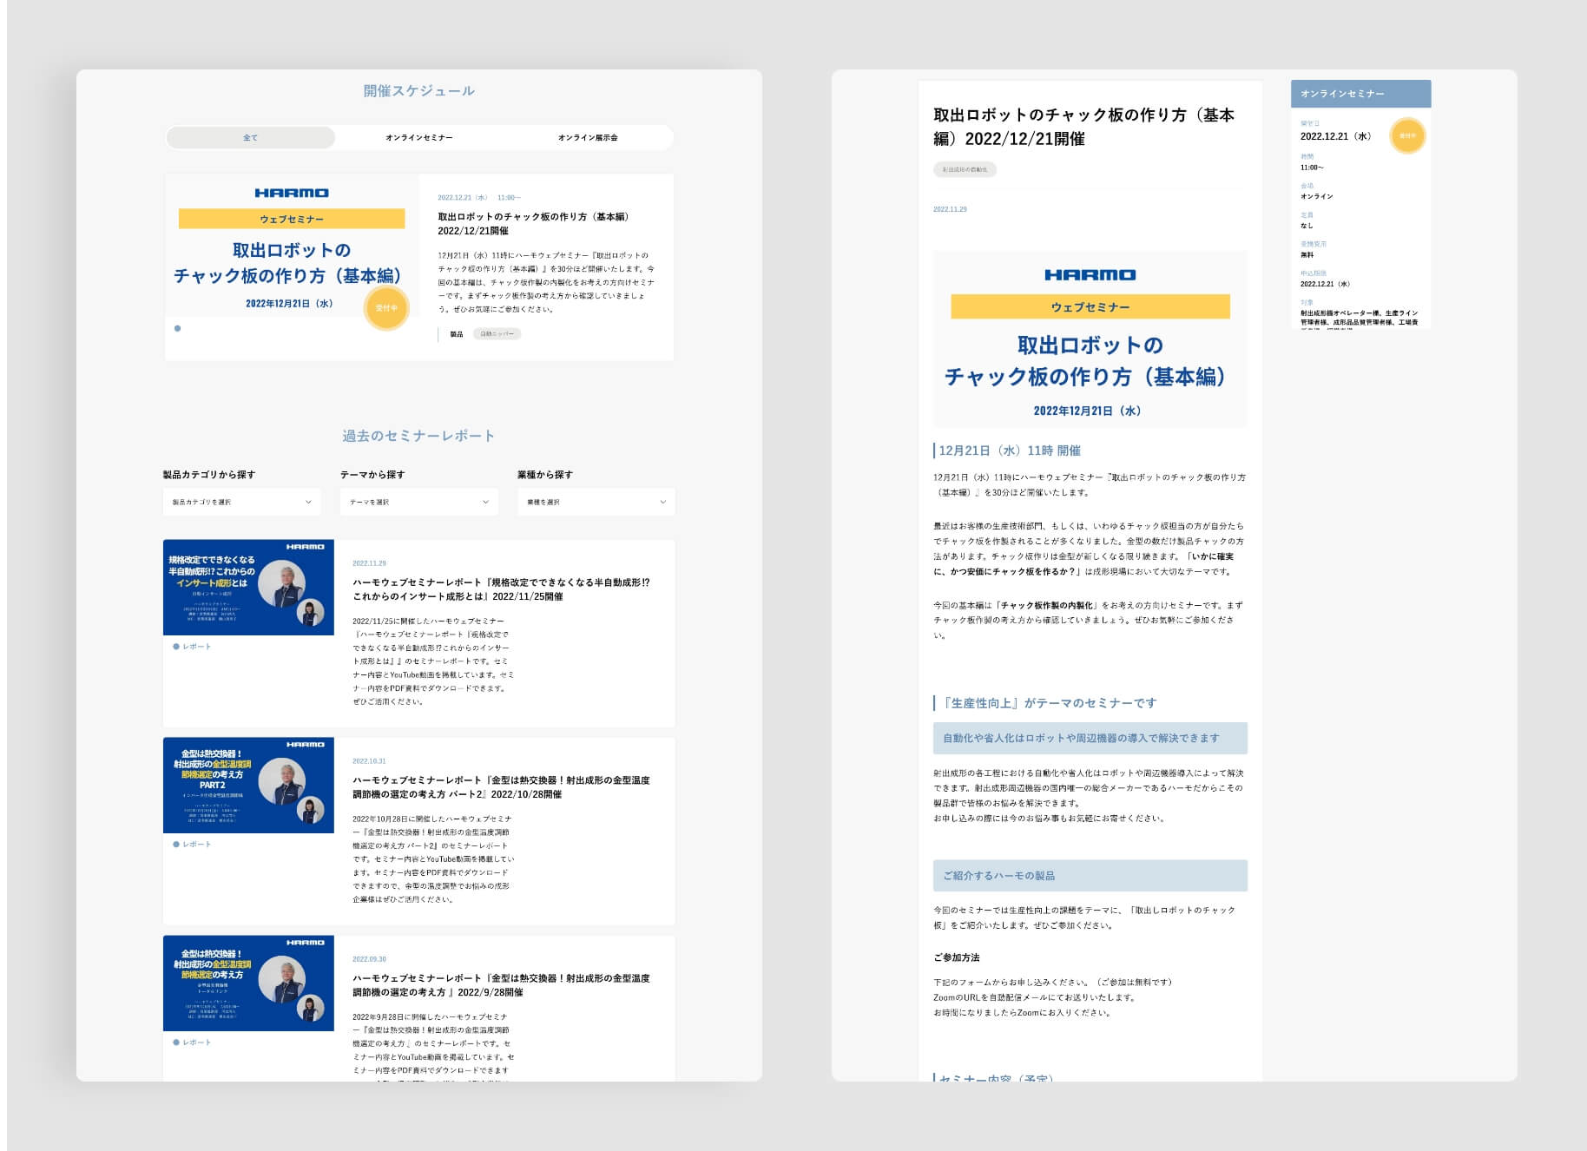1587x1151 pixels.
Task: Click the ご紹介するハーモの製品 subheading bar
Action: [1090, 876]
